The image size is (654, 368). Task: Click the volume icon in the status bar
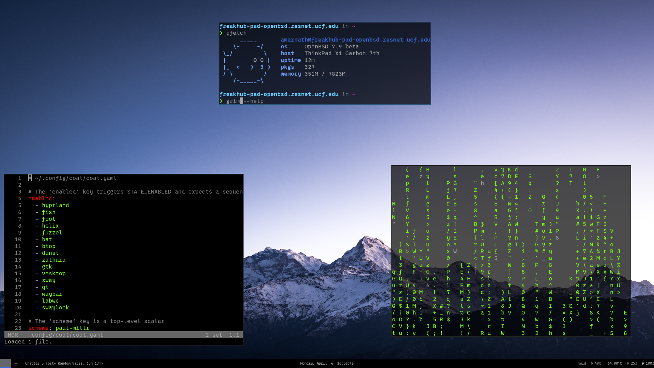click(x=592, y=363)
